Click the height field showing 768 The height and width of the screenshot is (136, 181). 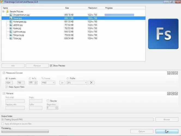coord(21,82)
